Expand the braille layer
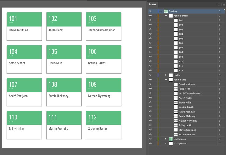Image resolution: width=226 pixels, height=155 pixels. point(166,75)
